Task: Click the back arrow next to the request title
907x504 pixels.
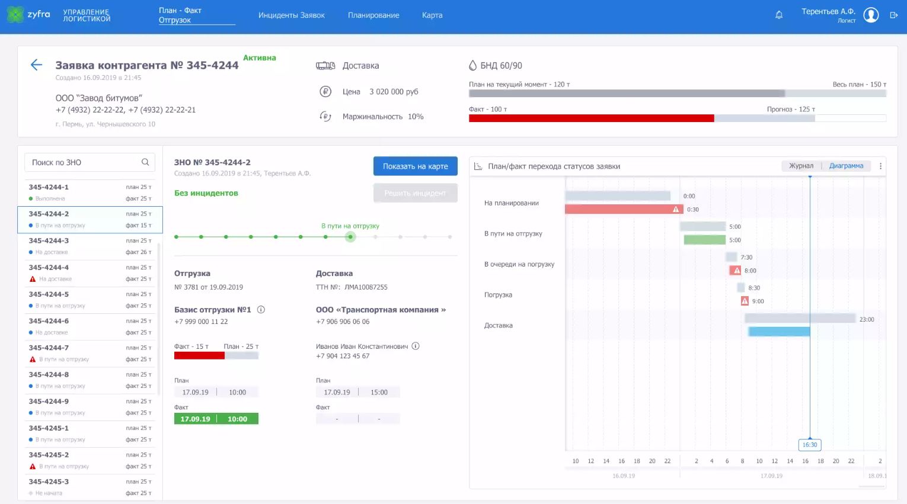Action: [x=36, y=65]
